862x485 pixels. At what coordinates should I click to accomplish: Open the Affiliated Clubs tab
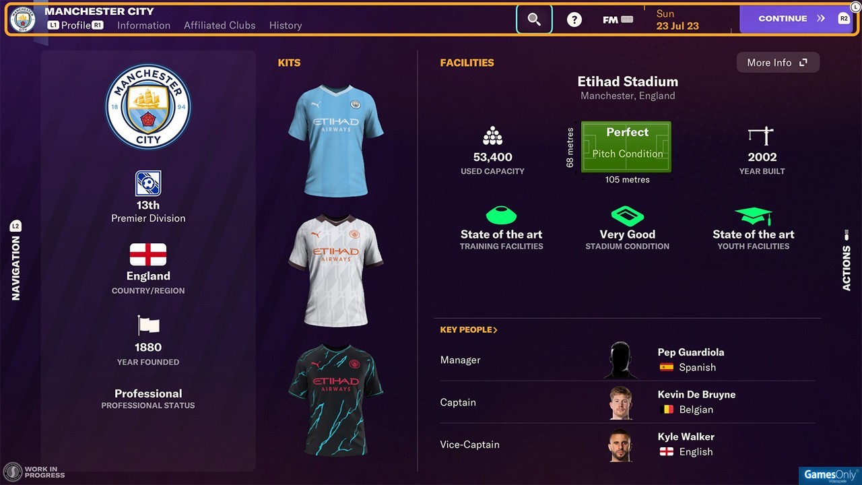220,25
